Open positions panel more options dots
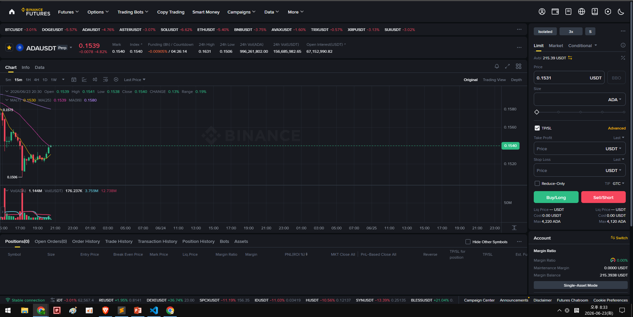The width and height of the screenshot is (633, 317). click(519, 242)
